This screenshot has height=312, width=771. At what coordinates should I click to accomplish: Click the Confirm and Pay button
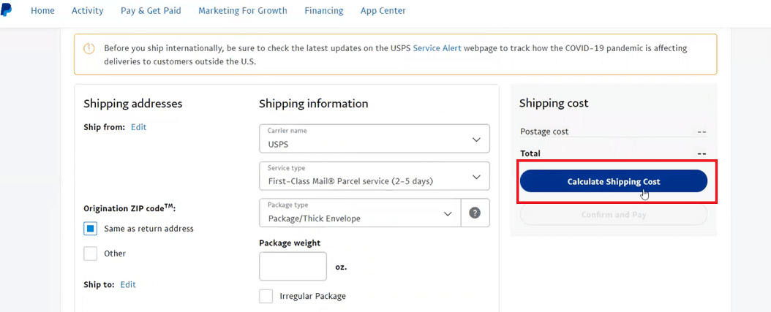tap(614, 215)
